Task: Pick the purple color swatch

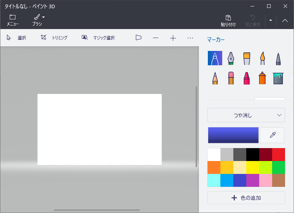Action: (x=253, y=180)
